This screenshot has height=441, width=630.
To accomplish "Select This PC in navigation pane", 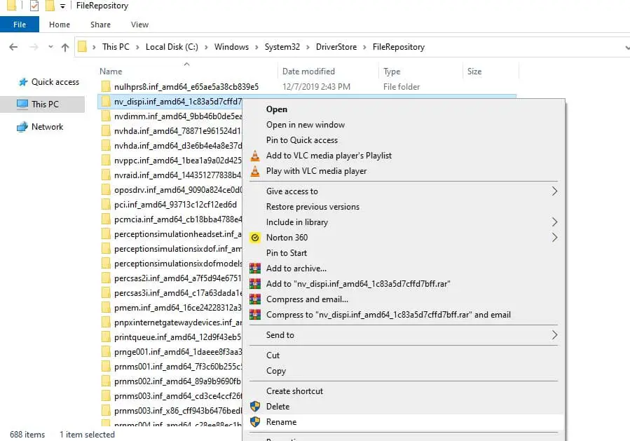I will coord(45,104).
